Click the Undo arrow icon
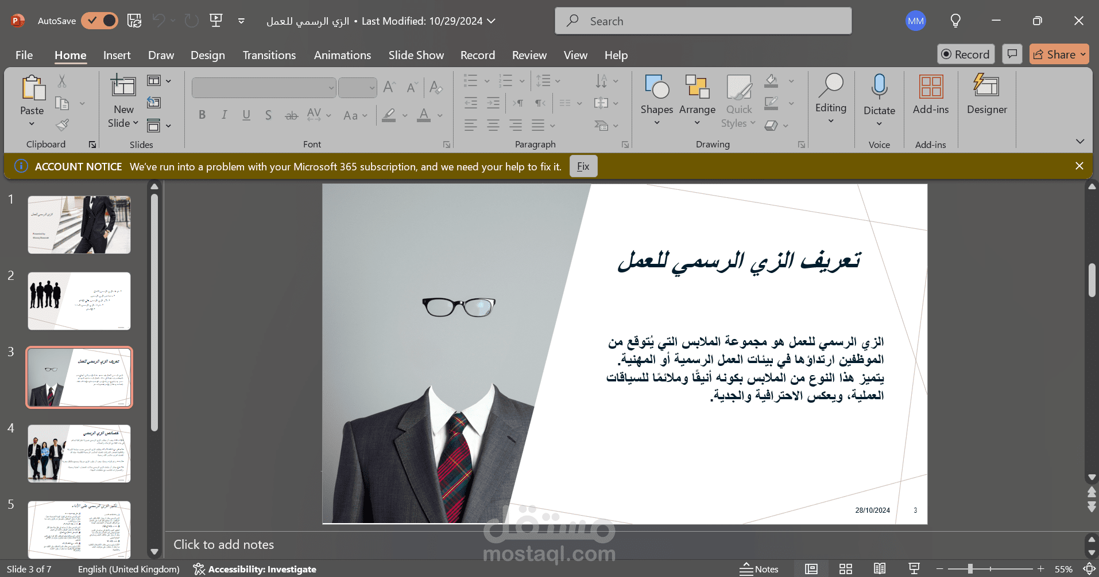Image resolution: width=1099 pixels, height=577 pixels. [158, 21]
